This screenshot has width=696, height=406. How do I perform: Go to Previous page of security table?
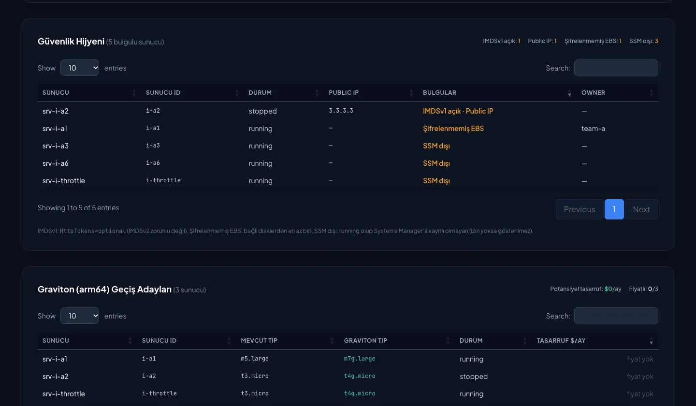coord(580,209)
